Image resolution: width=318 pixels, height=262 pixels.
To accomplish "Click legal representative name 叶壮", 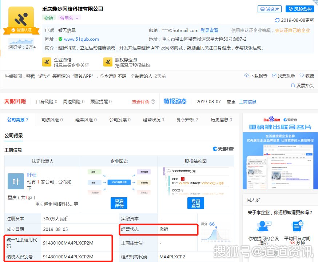I will click(x=32, y=175).
